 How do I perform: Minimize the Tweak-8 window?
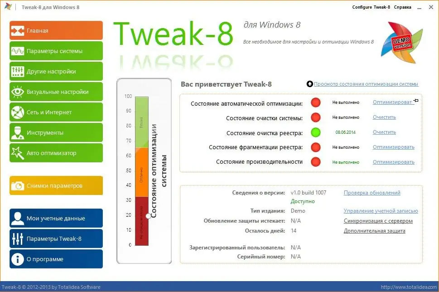(419, 8)
